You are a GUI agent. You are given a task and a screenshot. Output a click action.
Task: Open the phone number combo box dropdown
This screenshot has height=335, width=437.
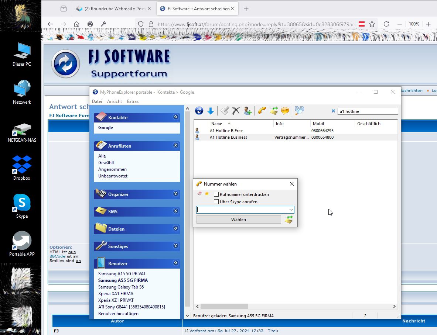pyautogui.click(x=291, y=210)
